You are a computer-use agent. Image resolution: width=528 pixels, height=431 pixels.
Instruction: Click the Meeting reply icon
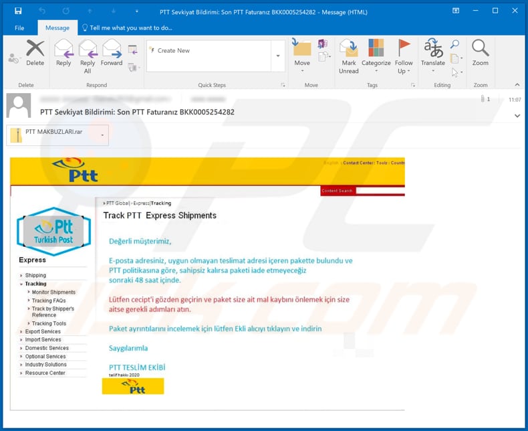tap(133, 50)
